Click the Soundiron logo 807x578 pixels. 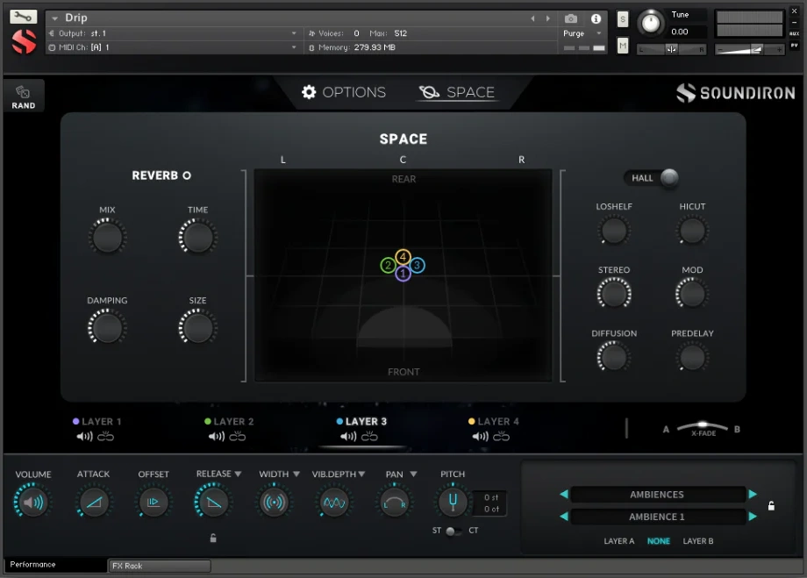click(735, 91)
